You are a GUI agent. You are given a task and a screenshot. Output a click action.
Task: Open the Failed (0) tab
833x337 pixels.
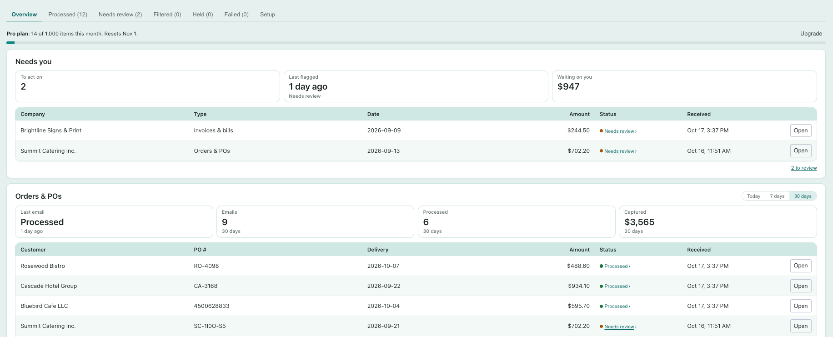(236, 15)
